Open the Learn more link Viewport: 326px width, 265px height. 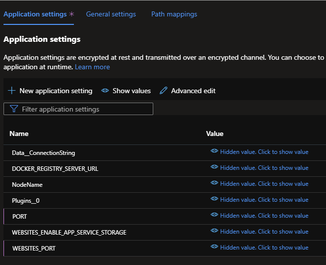click(x=92, y=67)
